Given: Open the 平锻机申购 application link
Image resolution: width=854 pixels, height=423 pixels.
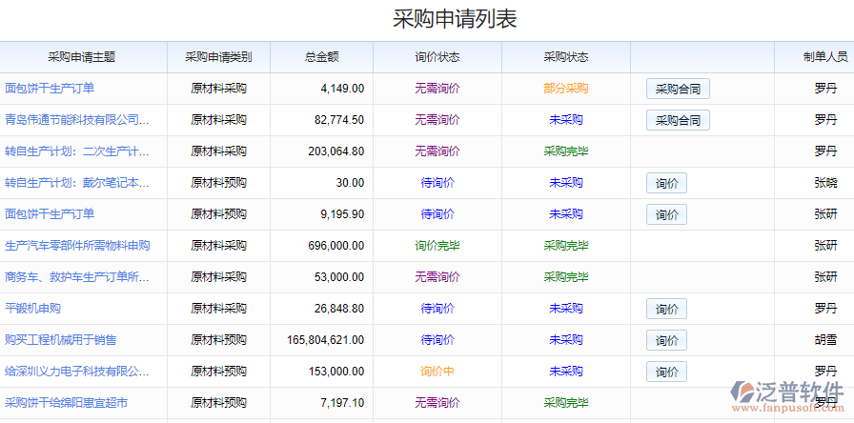Looking at the screenshot, I should (x=33, y=309).
